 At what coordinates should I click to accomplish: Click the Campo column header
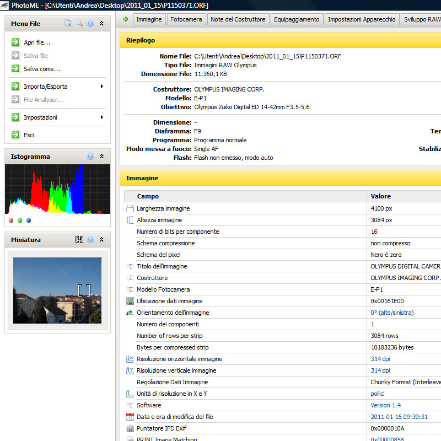pyautogui.click(x=148, y=196)
